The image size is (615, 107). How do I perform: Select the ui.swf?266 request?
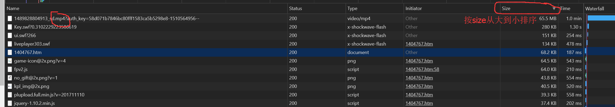coord(25,35)
